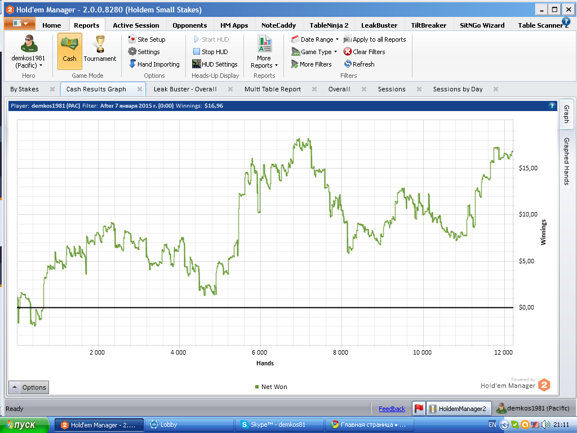Image resolution: width=577 pixels, height=433 pixels.
Task: Open the TableNinja 2 tab
Action: pyautogui.click(x=329, y=25)
